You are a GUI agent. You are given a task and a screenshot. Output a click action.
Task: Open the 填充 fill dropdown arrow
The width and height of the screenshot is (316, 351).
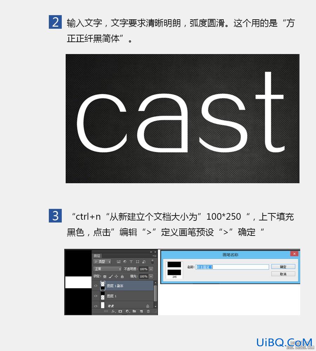[151, 277]
